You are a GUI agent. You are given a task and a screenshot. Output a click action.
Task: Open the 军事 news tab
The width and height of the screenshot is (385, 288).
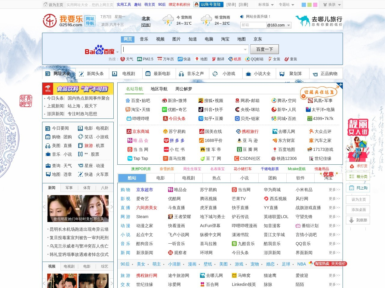click(69, 188)
